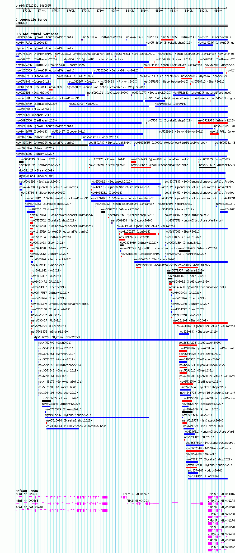Image resolution: width=235 pixels, height=553 pixels.
Task: Click esv3637844 1000GenomesConsortiumPhase3 label
Action: [x=78, y=426]
